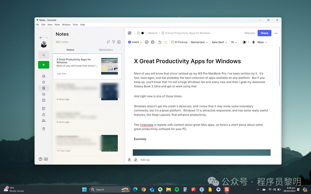Open Shared with Me icon in sidebar
The image size is (311, 194).
point(44,121)
